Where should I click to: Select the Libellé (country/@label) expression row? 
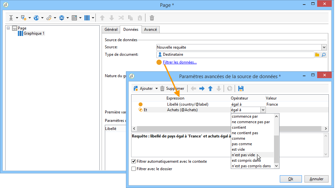[x=188, y=104]
